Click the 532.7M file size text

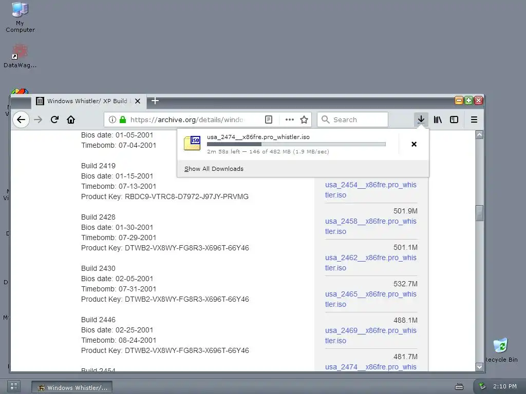(x=406, y=284)
